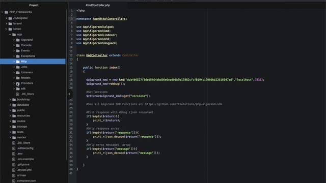Select the Http folder row
This screenshot has width=326, height=183.
point(33,62)
